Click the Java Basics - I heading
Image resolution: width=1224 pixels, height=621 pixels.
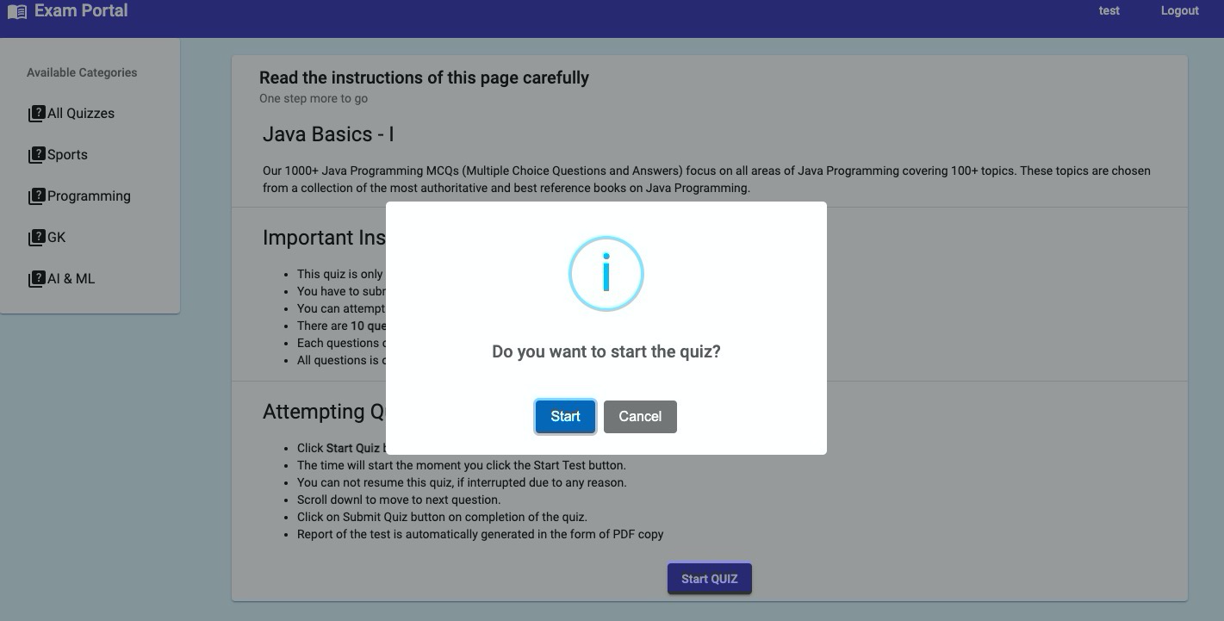327,134
